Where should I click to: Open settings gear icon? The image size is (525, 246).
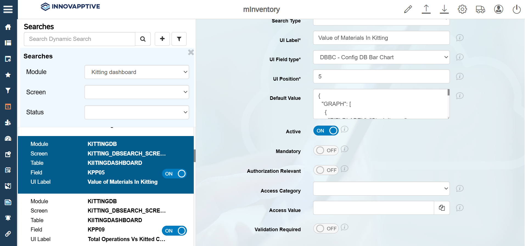(462, 9)
